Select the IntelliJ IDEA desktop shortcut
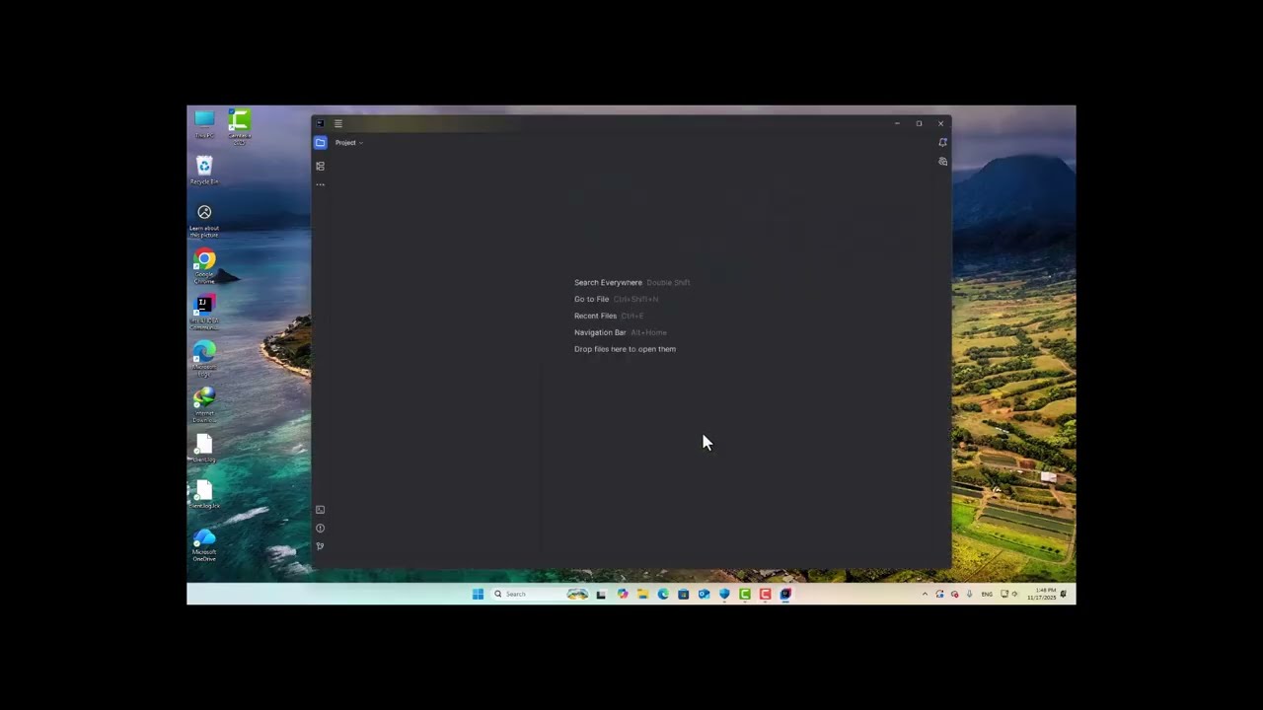Viewport: 1263px width, 710px height. 204,314
